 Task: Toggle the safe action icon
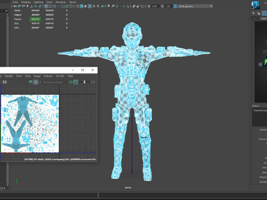67,6
